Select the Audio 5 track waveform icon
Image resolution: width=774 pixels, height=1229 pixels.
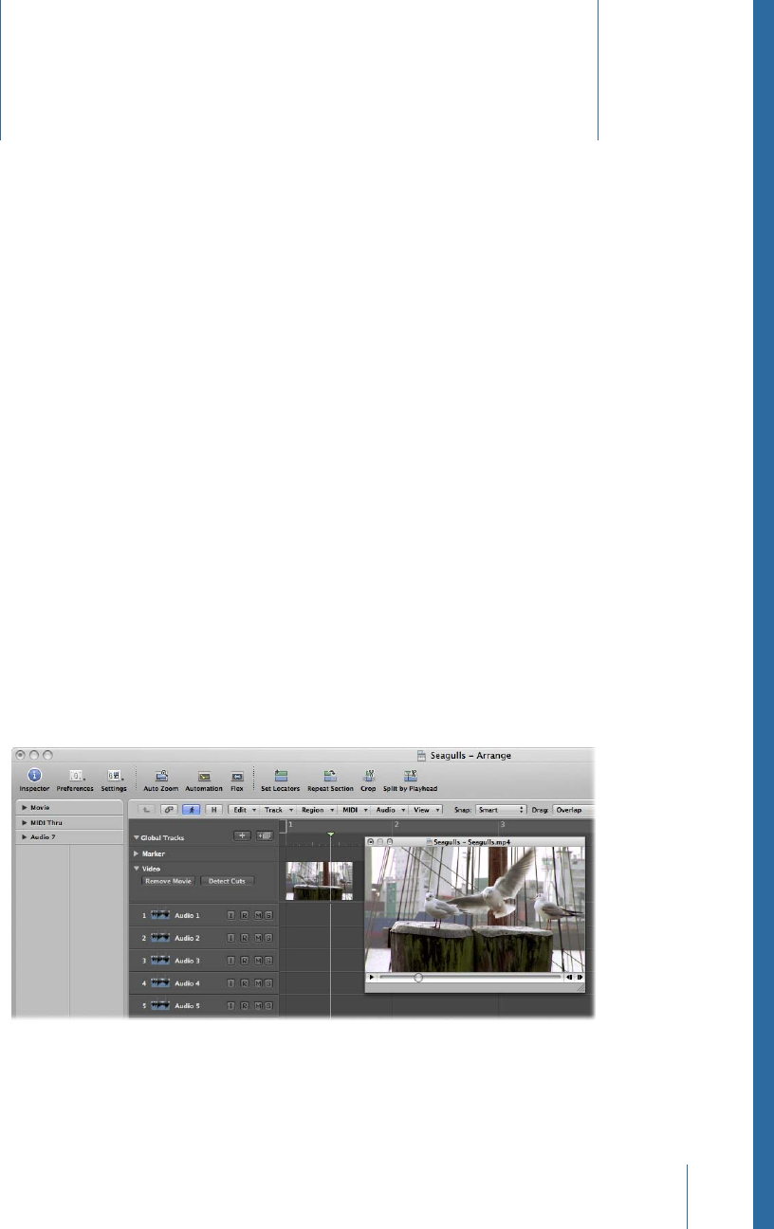[x=159, y=1005]
